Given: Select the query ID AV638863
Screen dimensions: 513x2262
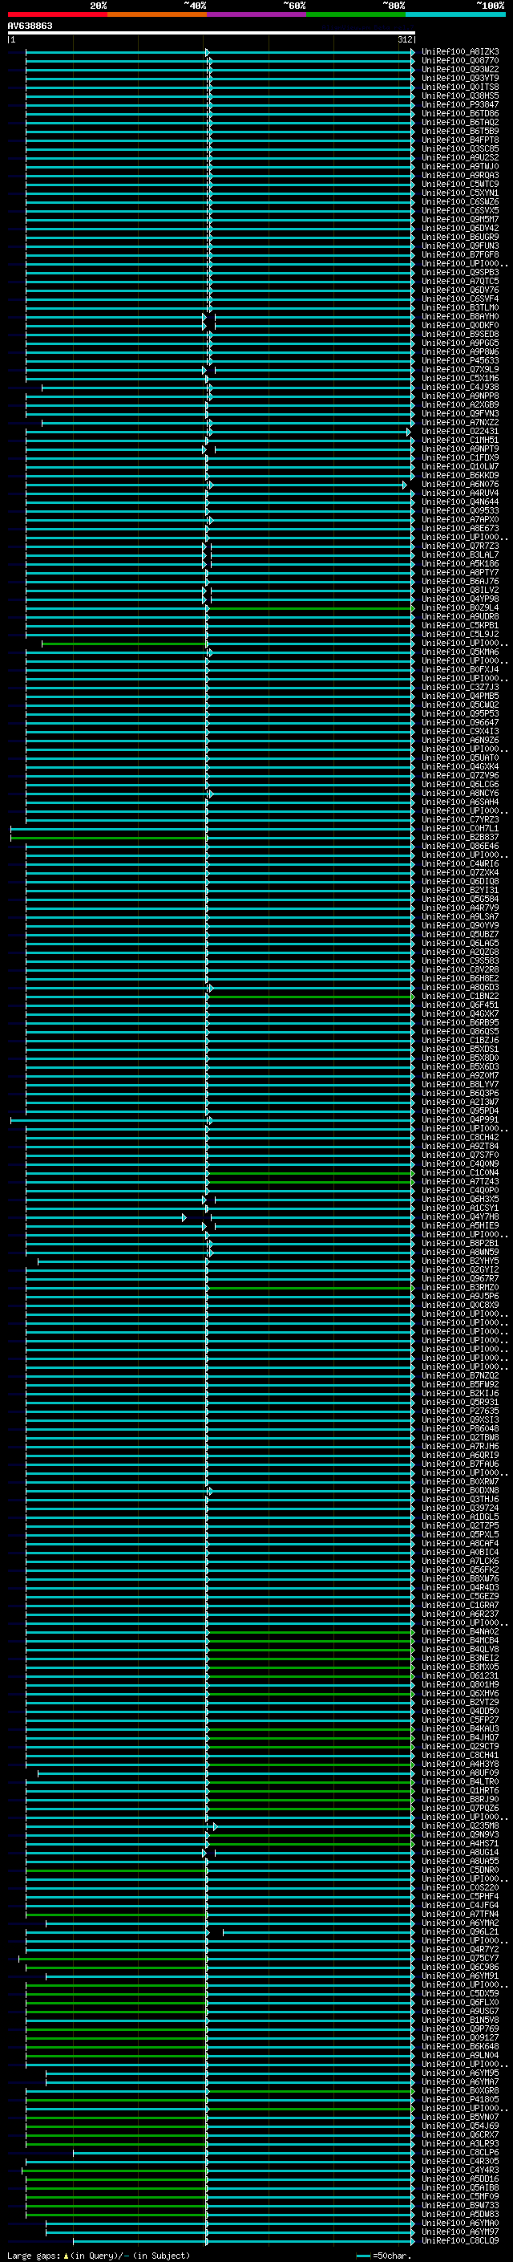Looking at the screenshot, I should (x=30, y=26).
